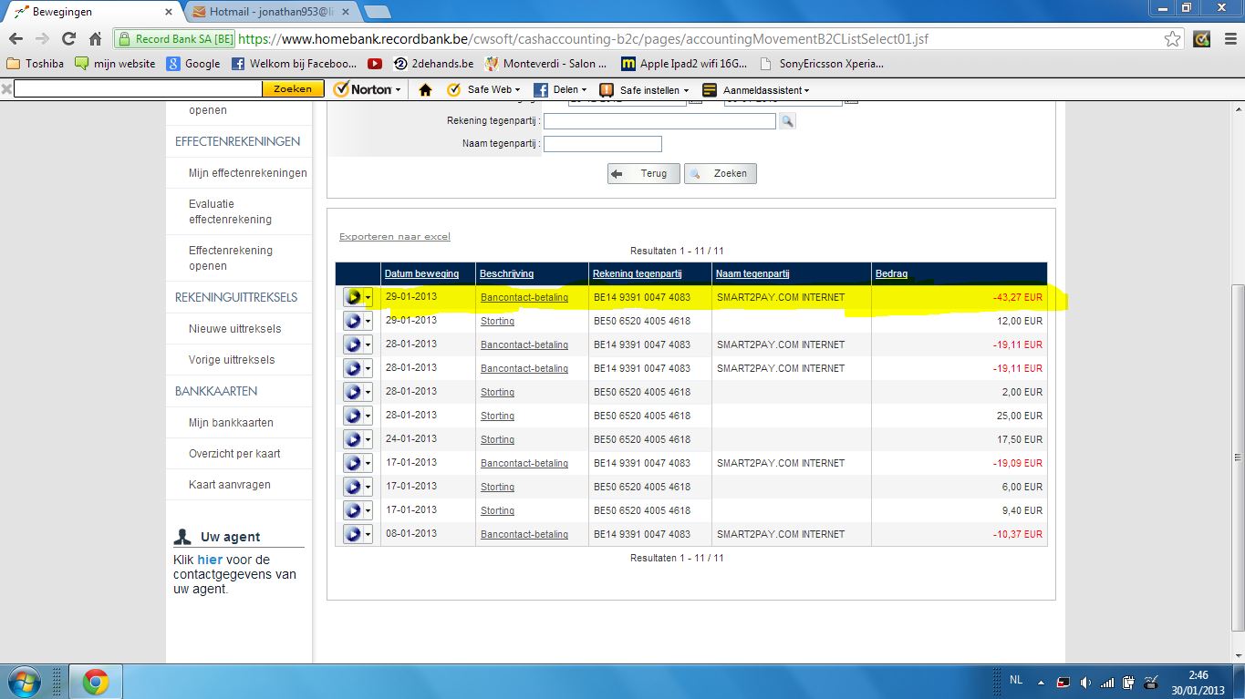
Task: Open details icon of highlighted -43,27 EUR row
Action: tap(353, 297)
